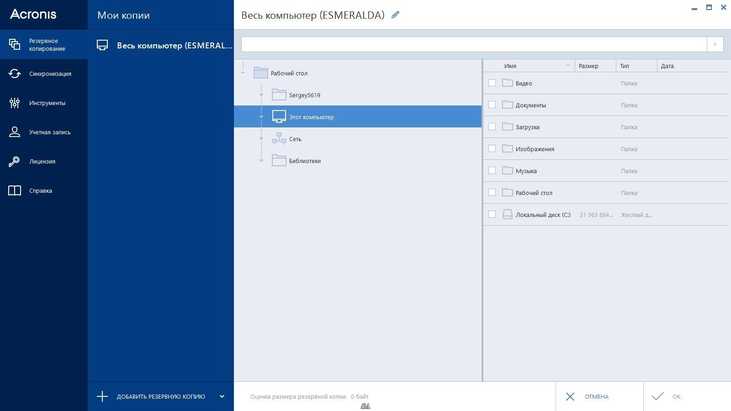Click the Рабочий стол folder icon in tree

[x=261, y=73]
